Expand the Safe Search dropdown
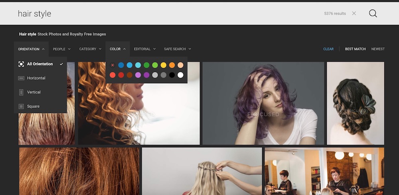This screenshot has height=195, width=399. 177,49
